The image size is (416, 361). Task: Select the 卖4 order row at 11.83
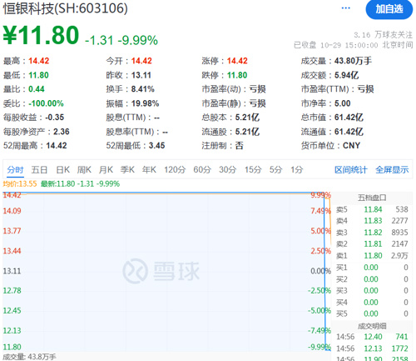pyautogui.click(x=372, y=221)
